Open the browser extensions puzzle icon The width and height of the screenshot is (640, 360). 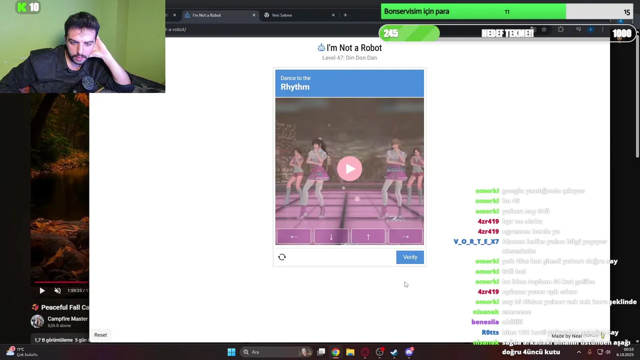560,29
